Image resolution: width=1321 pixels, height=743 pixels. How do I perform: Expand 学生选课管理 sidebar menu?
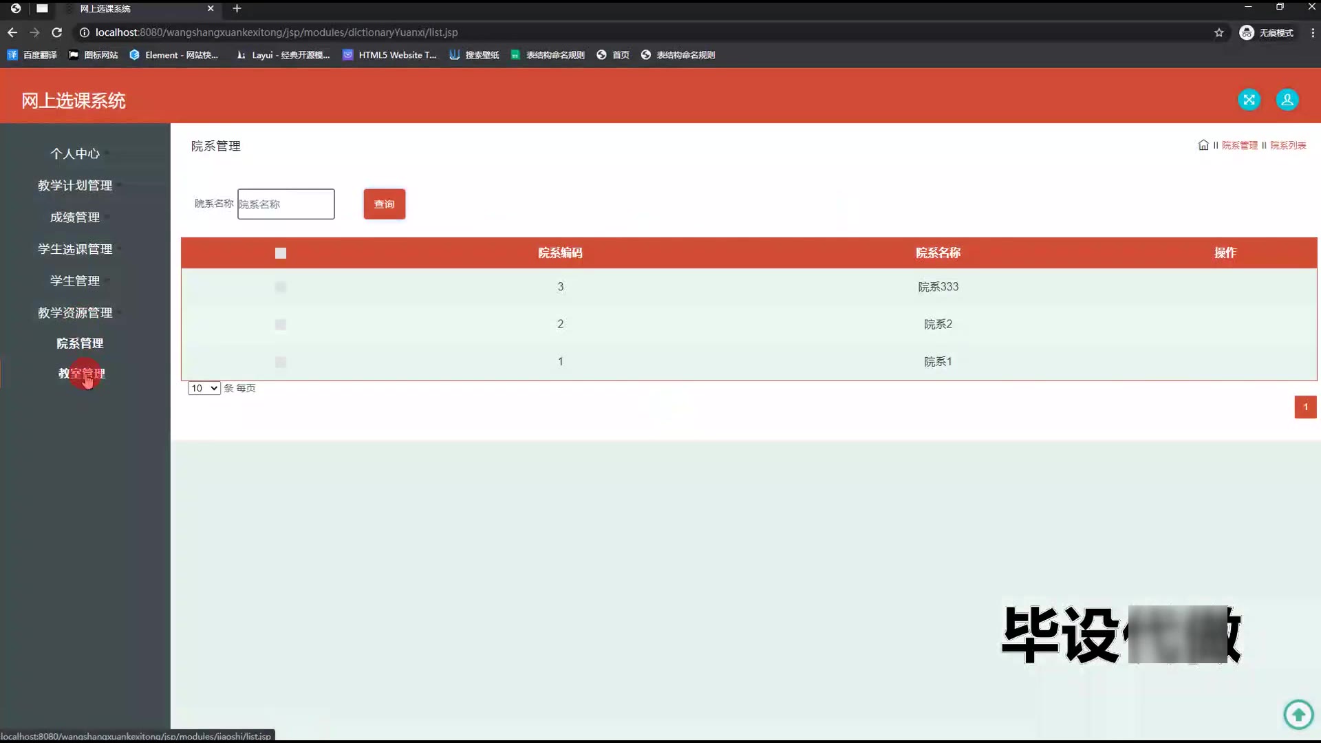[75, 249]
